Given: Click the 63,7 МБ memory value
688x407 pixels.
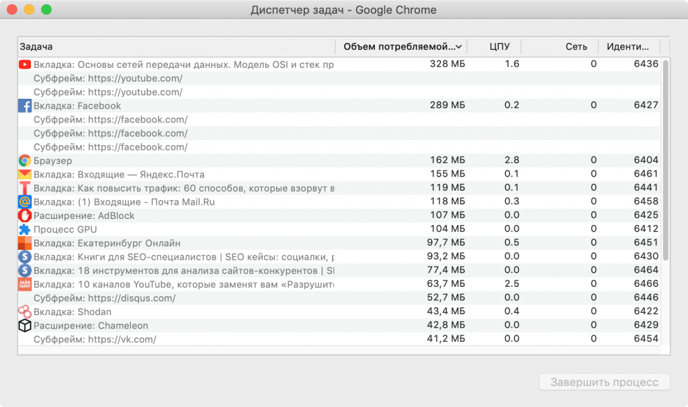Looking at the screenshot, I should (446, 284).
